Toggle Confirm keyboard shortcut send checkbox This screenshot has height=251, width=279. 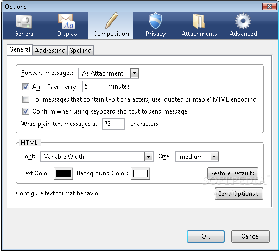(x=26, y=111)
